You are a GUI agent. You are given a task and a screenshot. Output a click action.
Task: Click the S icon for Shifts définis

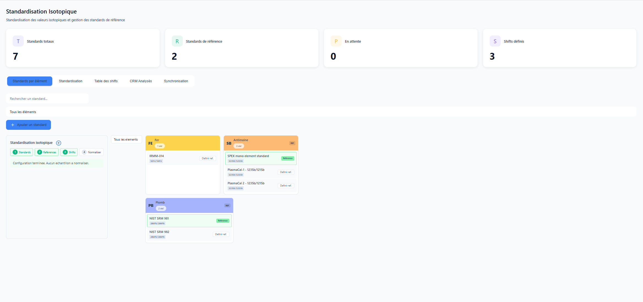pyautogui.click(x=495, y=41)
